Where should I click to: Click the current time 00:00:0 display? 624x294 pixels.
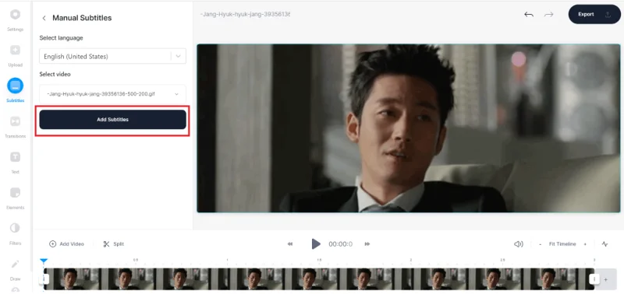pos(341,244)
